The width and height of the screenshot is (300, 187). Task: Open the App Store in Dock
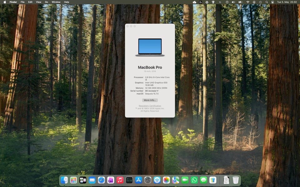tap(138, 180)
